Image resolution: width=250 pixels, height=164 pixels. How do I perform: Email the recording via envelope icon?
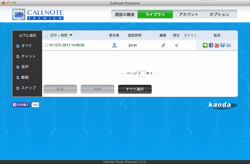[228, 45]
